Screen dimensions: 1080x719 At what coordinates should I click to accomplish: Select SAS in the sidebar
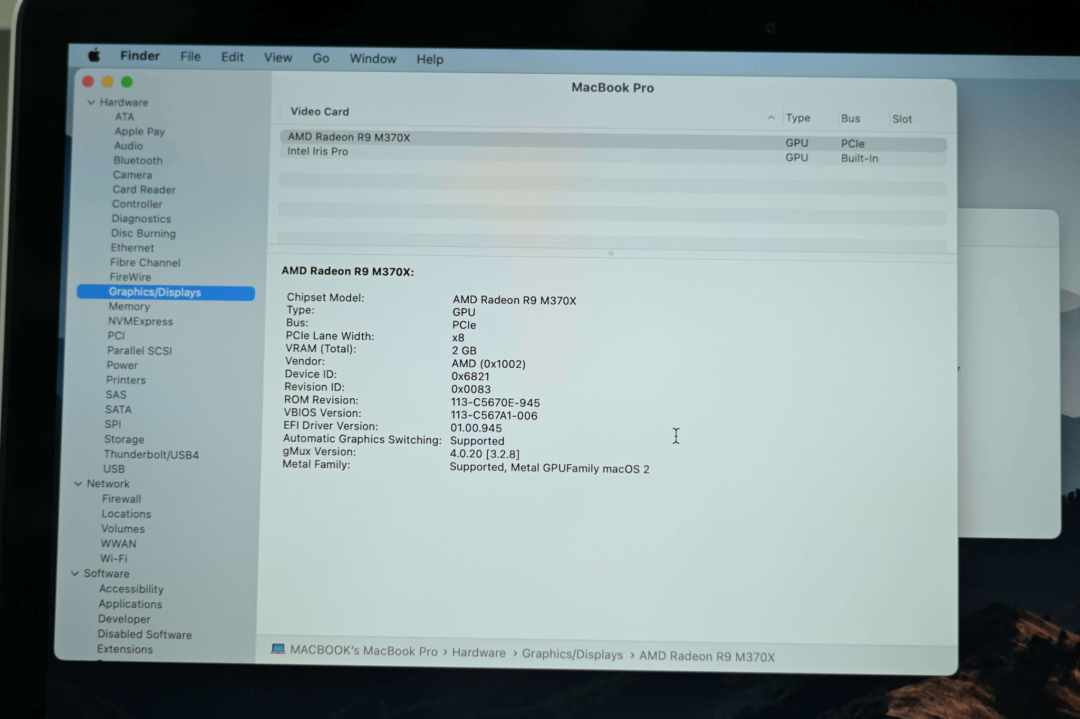[116, 395]
